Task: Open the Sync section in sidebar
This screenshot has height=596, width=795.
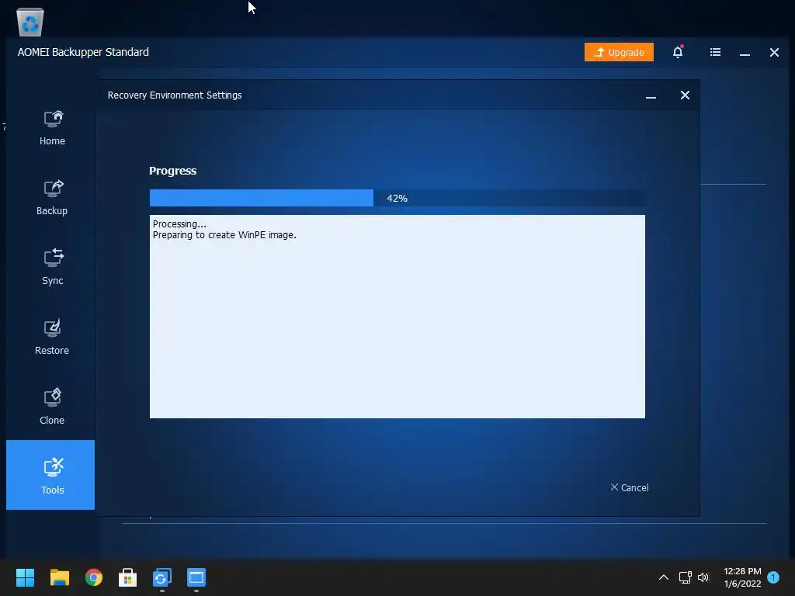Action: (52, 268)
